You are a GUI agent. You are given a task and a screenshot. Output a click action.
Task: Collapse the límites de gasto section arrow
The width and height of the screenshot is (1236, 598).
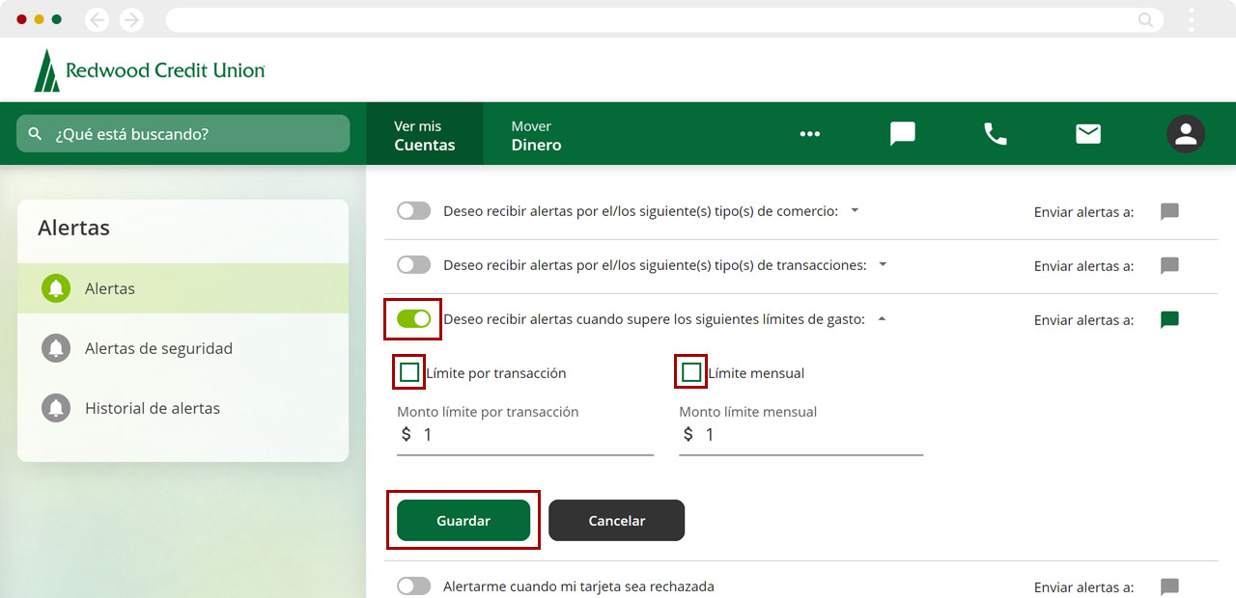click(881, 319)
